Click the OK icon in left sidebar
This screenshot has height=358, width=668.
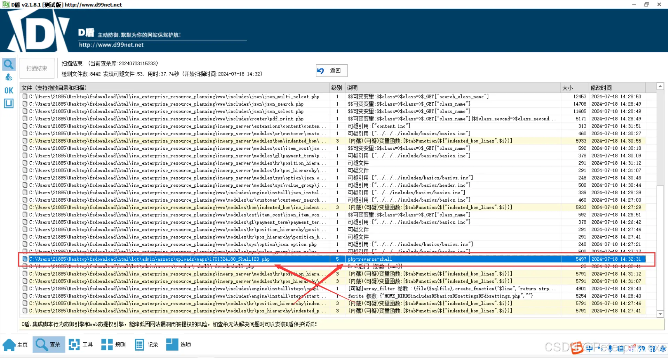(9, 90)
